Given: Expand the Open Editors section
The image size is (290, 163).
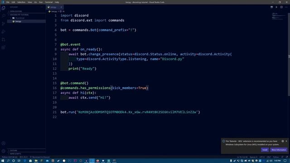Looking at the screenshot, I should 26,11.
